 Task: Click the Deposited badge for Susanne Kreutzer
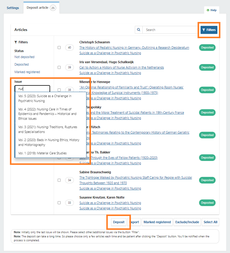(207, 203)
